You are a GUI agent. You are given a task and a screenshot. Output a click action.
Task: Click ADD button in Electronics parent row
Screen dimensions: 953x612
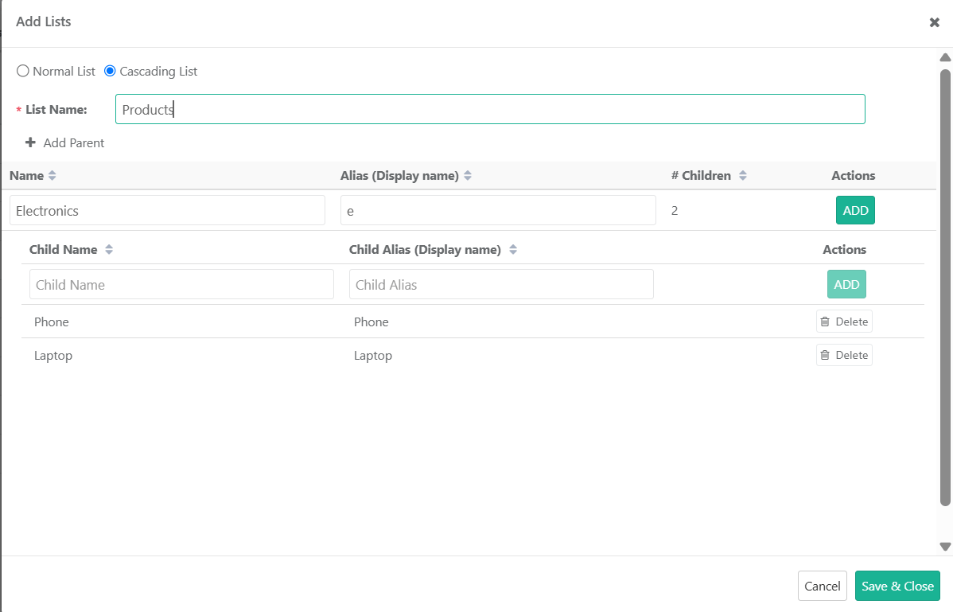855,210
